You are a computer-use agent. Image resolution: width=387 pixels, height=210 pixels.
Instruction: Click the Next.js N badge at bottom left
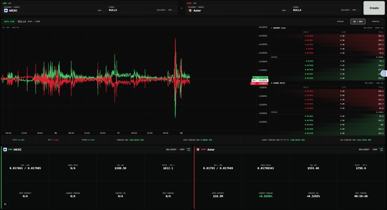[5, 204]
